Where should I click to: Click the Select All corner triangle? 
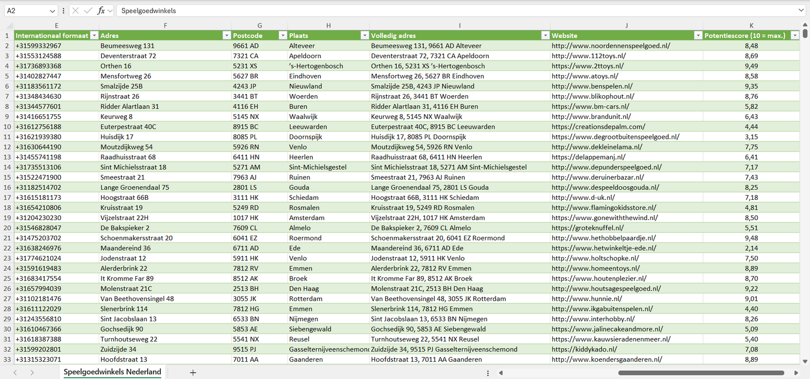coord(9,26)
